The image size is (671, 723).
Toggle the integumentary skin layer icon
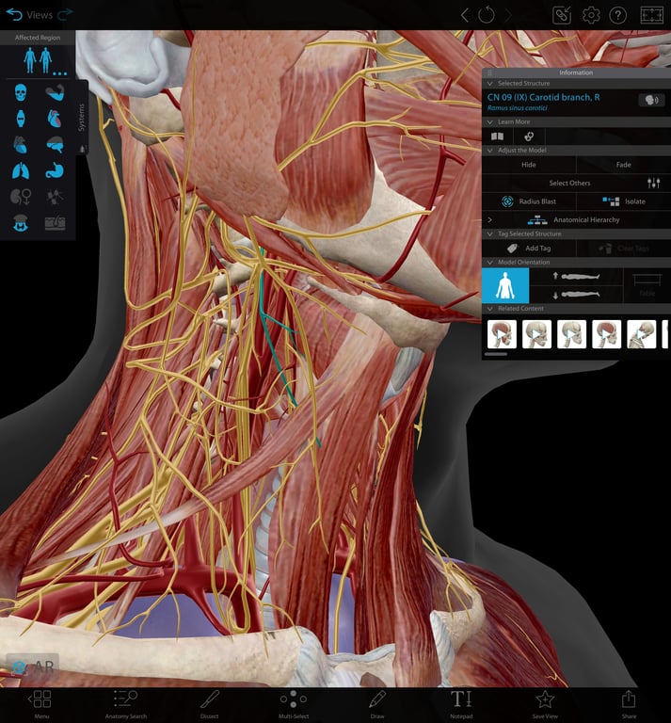(x=55, y=223)
